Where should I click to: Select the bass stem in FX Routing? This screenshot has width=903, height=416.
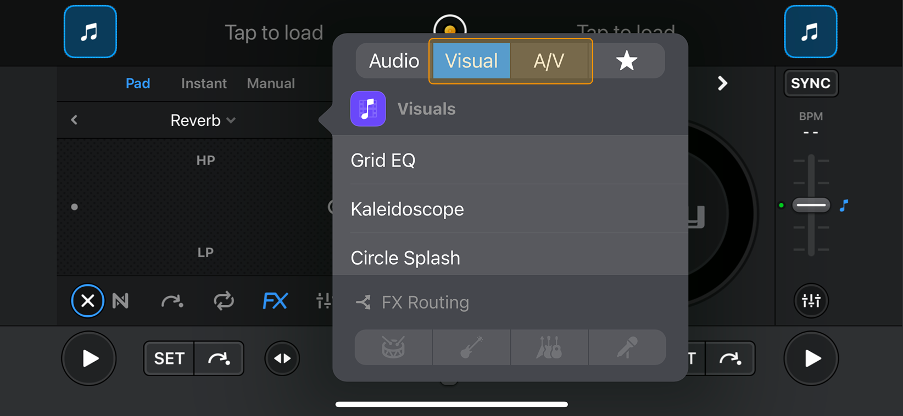[x=471, y=347]
